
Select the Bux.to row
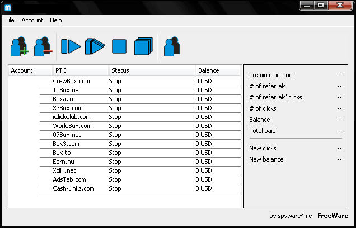click(140, 153)
